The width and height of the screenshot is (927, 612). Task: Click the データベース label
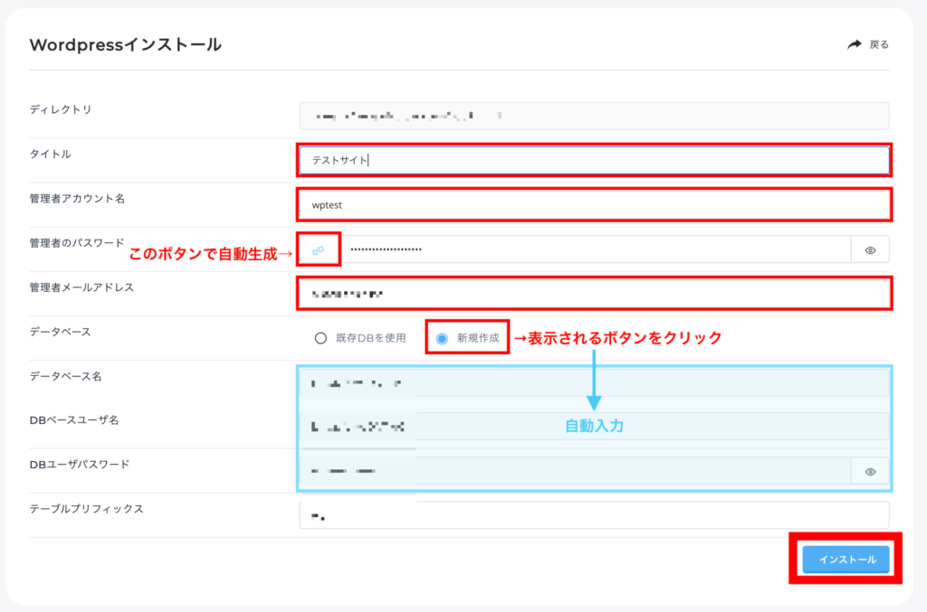[61, 332]
